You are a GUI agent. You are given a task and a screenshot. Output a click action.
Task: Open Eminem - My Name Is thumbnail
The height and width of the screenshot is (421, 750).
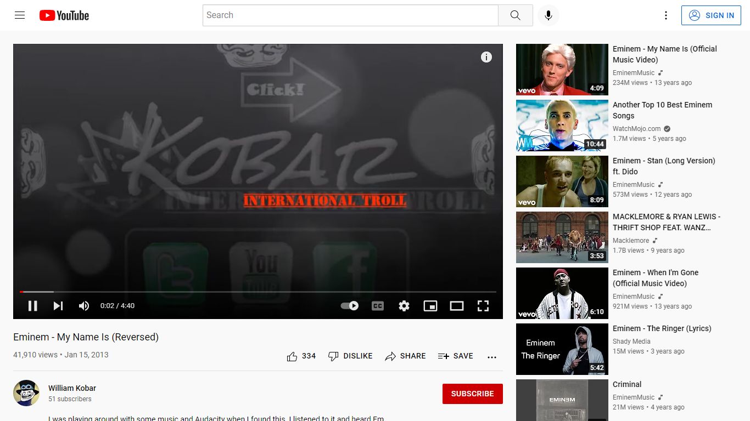coord(562,70)
